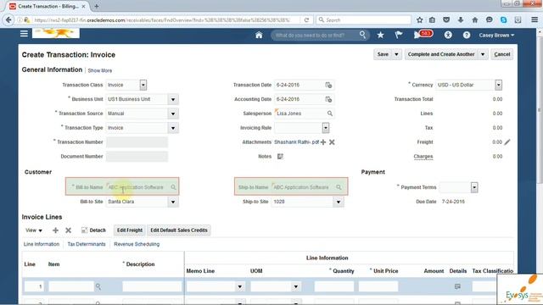Expand the Transaction Class dropdown

click(143, 85)
